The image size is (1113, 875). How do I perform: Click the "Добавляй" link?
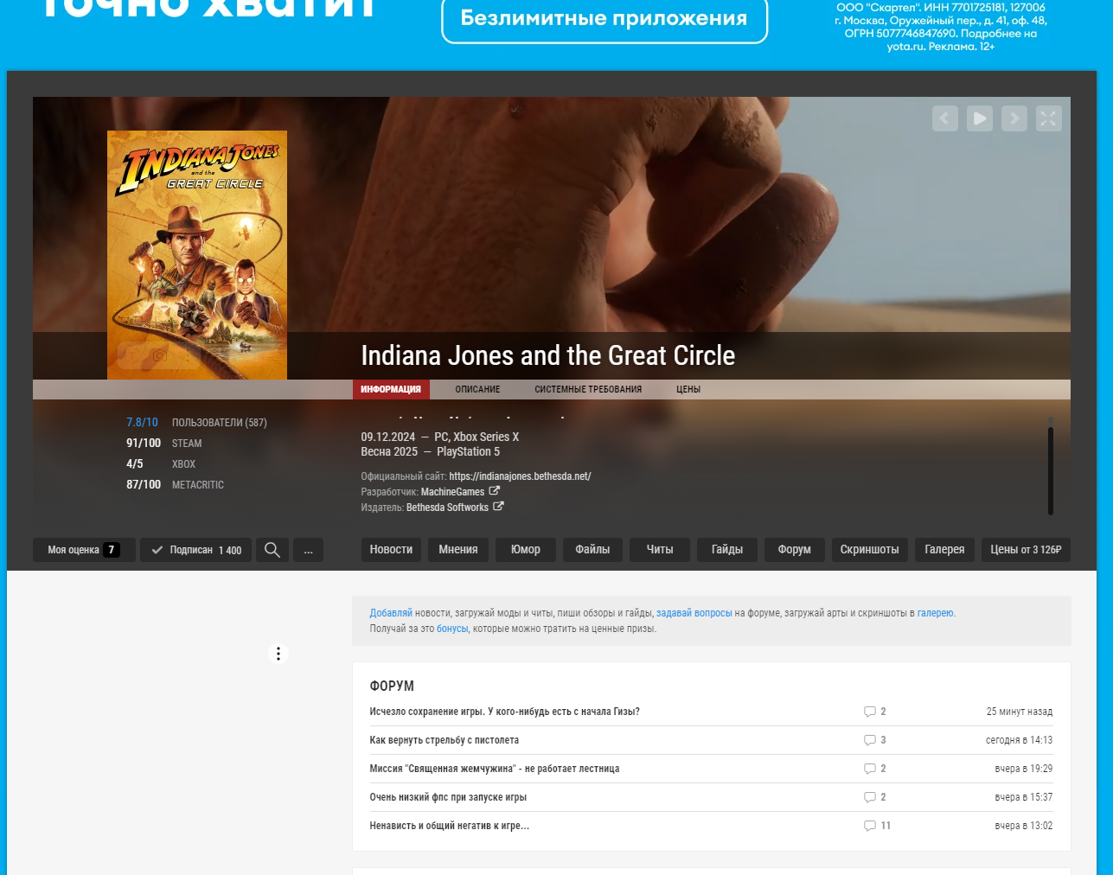pos(391,613)
